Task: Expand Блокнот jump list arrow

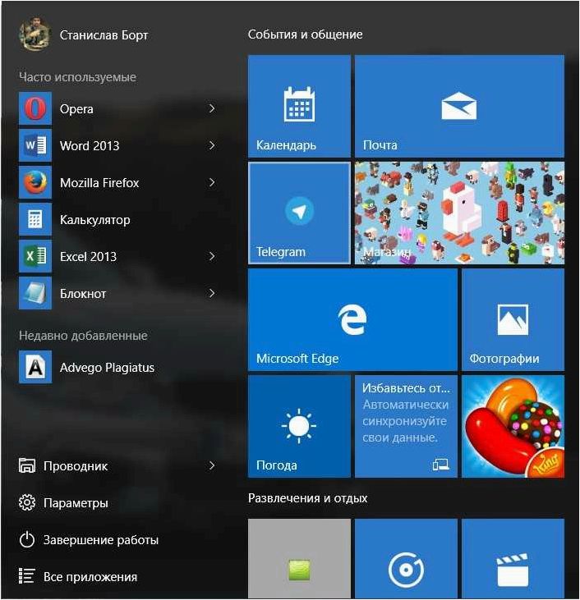Action: [x=212, y=293]
